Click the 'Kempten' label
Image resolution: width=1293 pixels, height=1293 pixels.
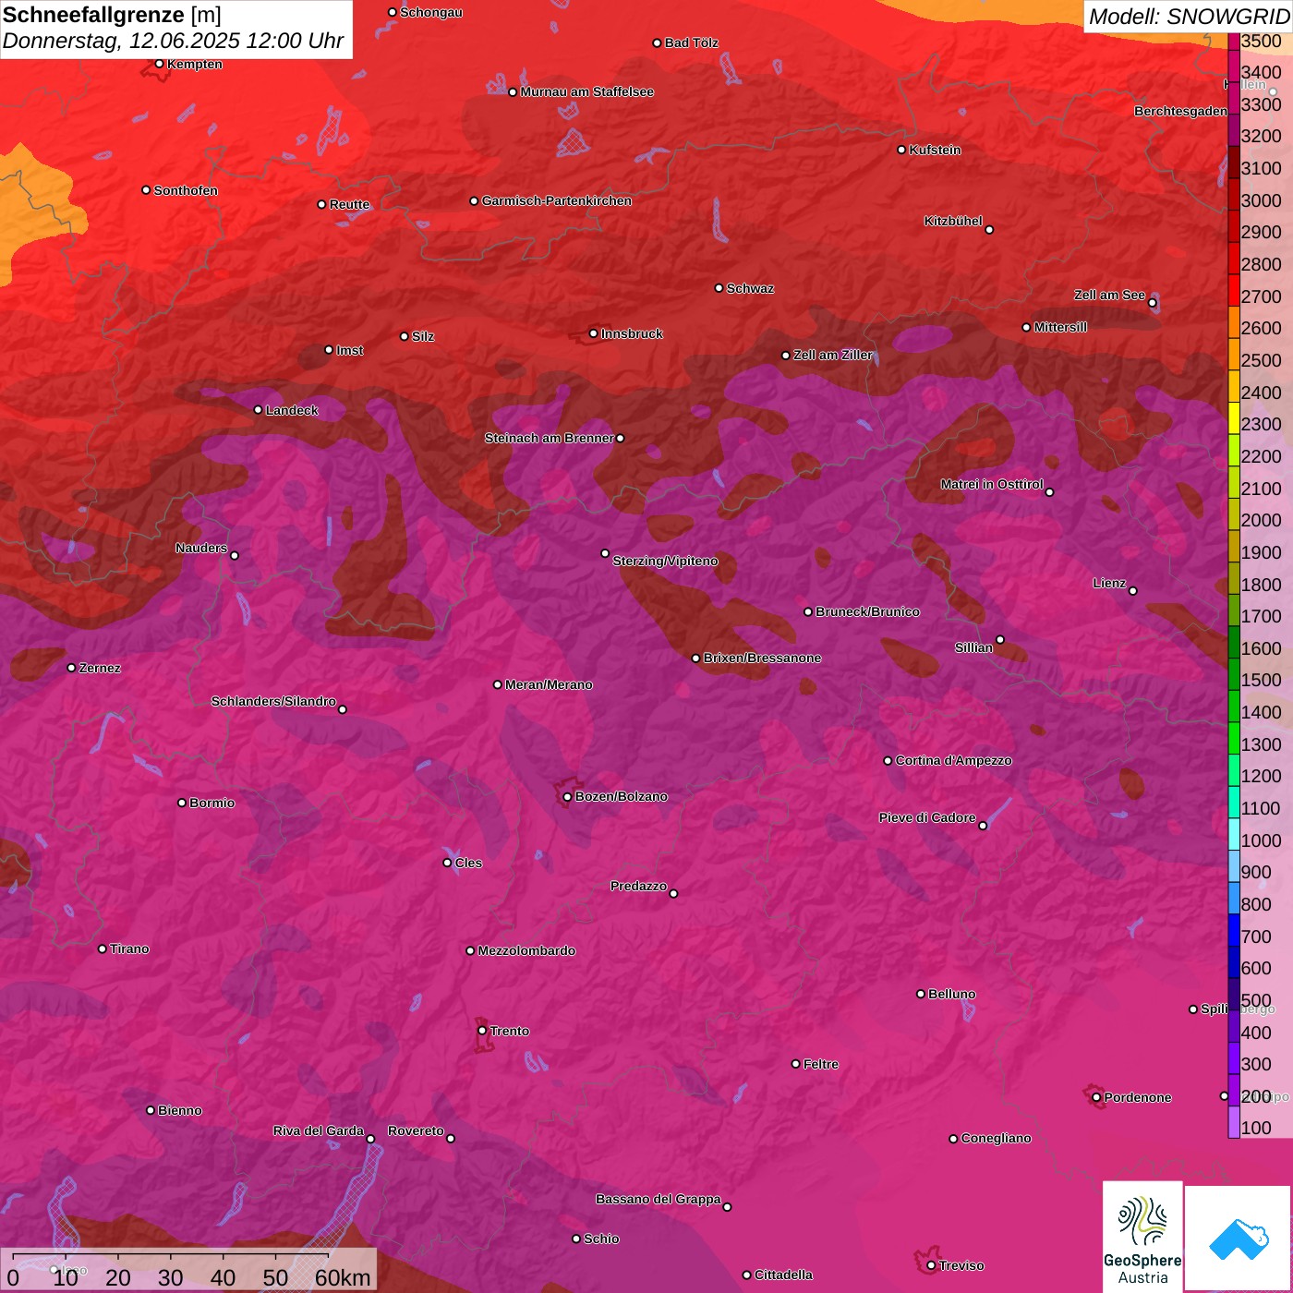point(194,64)
